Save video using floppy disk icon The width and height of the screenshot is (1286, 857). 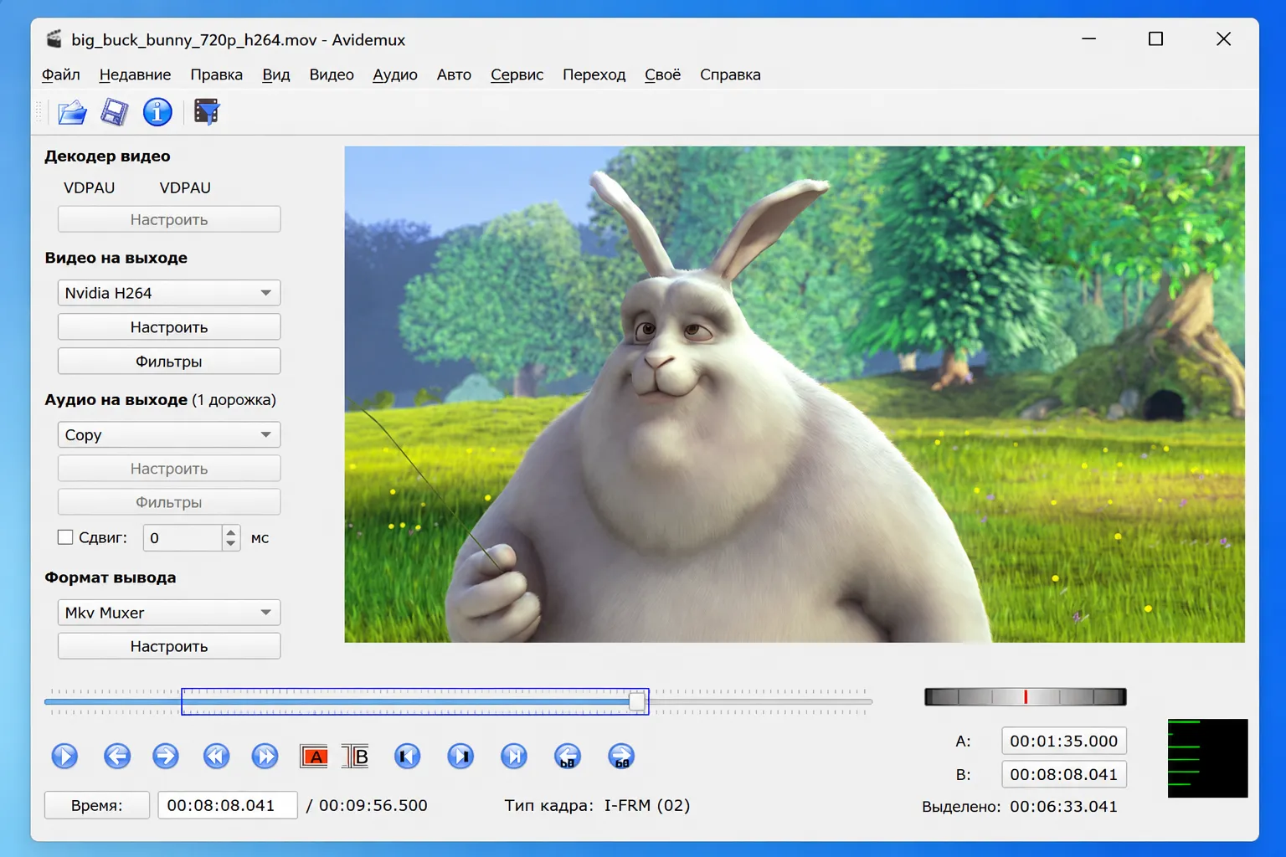pos(114,112)
